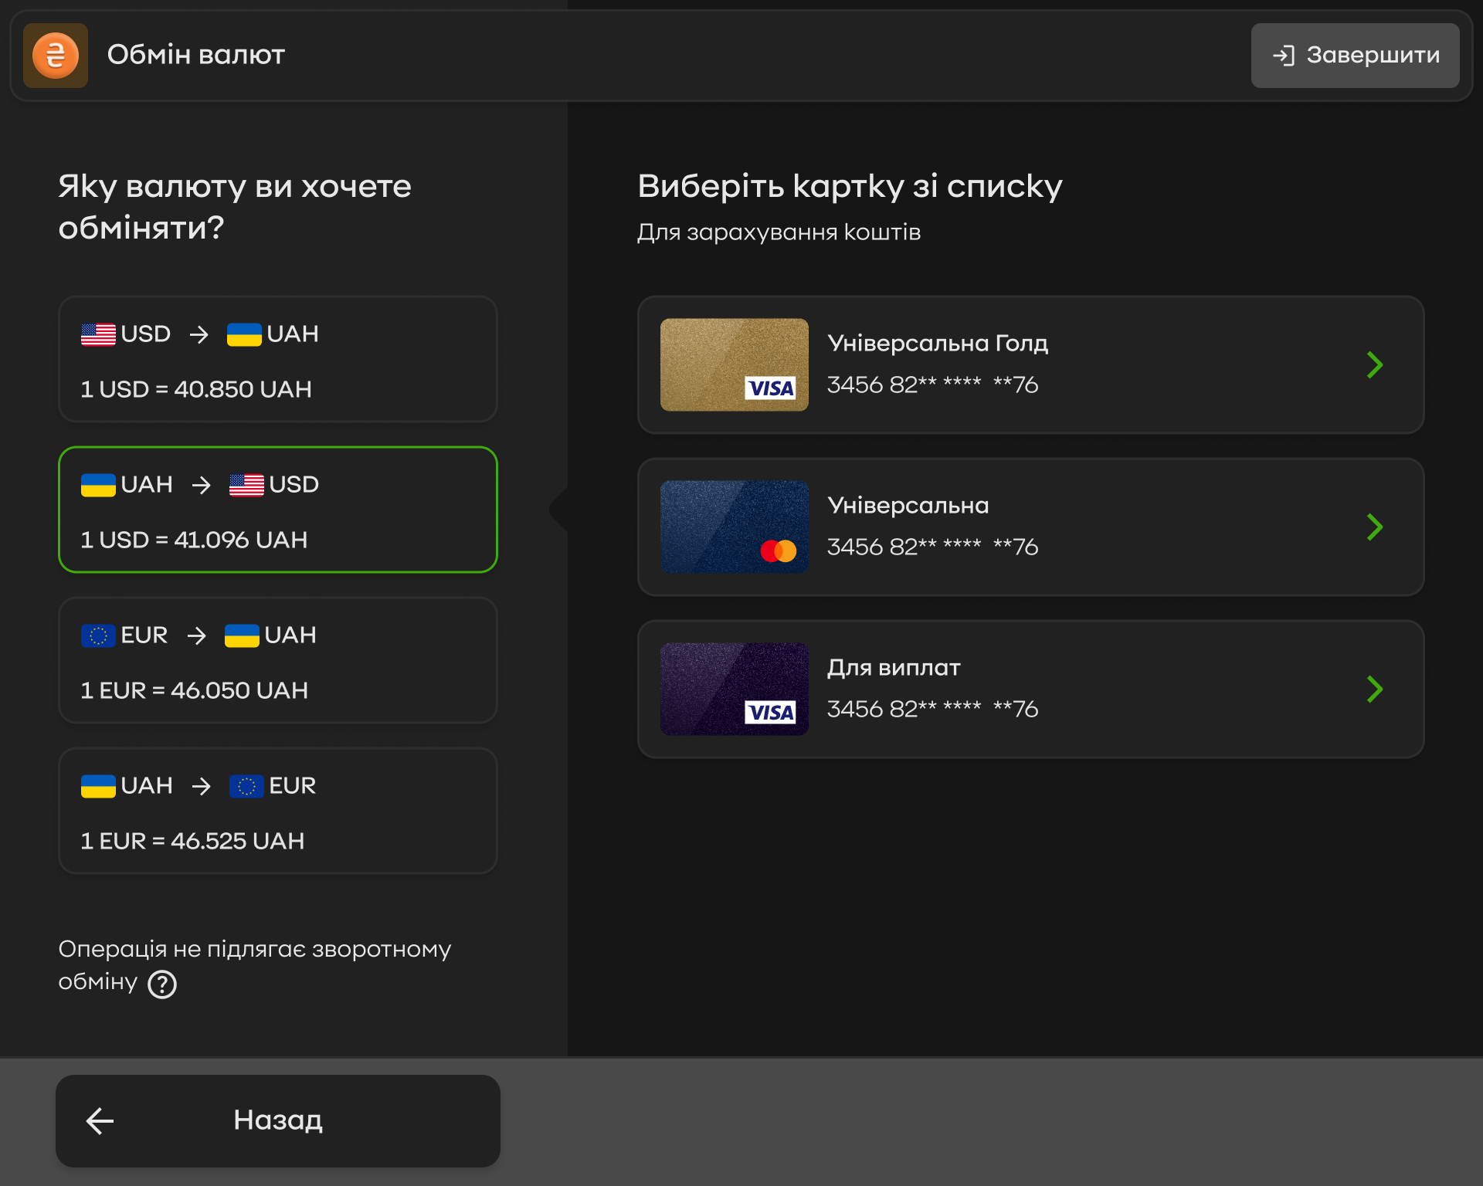Screen dimensions: 1483x1186
Task: Click the rate 1 USD = 40.850 UAH
Action: [x=196, y=389]
